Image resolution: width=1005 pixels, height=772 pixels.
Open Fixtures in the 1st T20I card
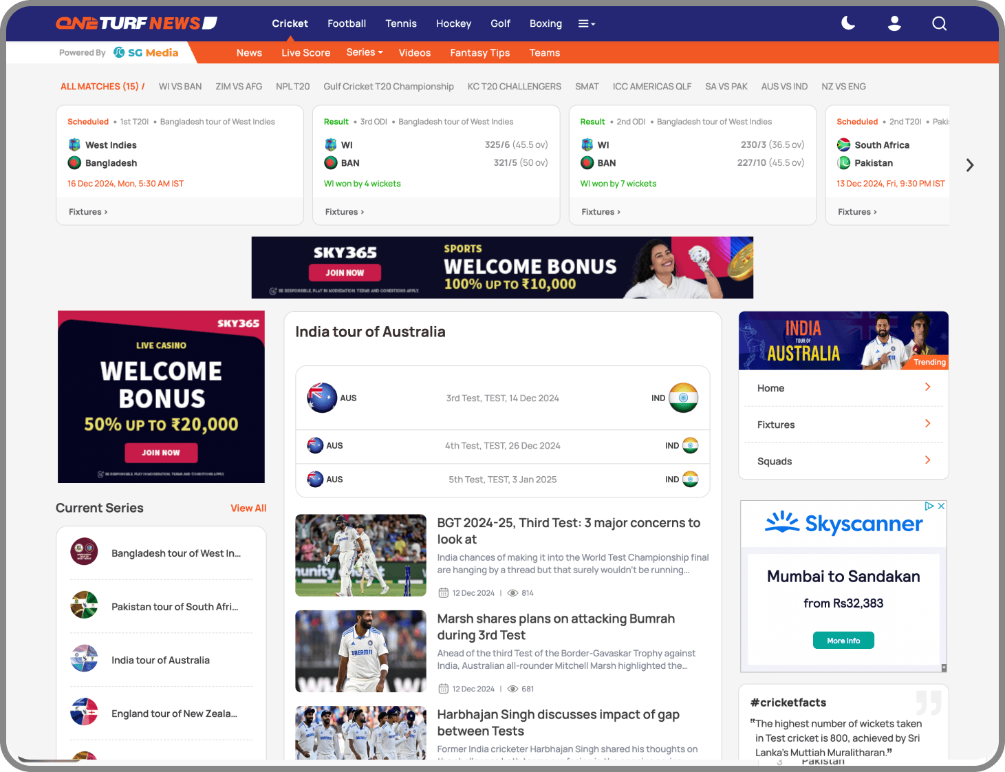pos(88,212)
